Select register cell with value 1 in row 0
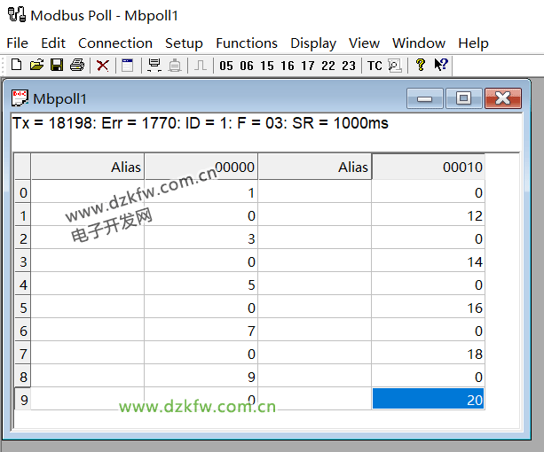The height and width of the screenshot is (452, 544). [201, 192]
